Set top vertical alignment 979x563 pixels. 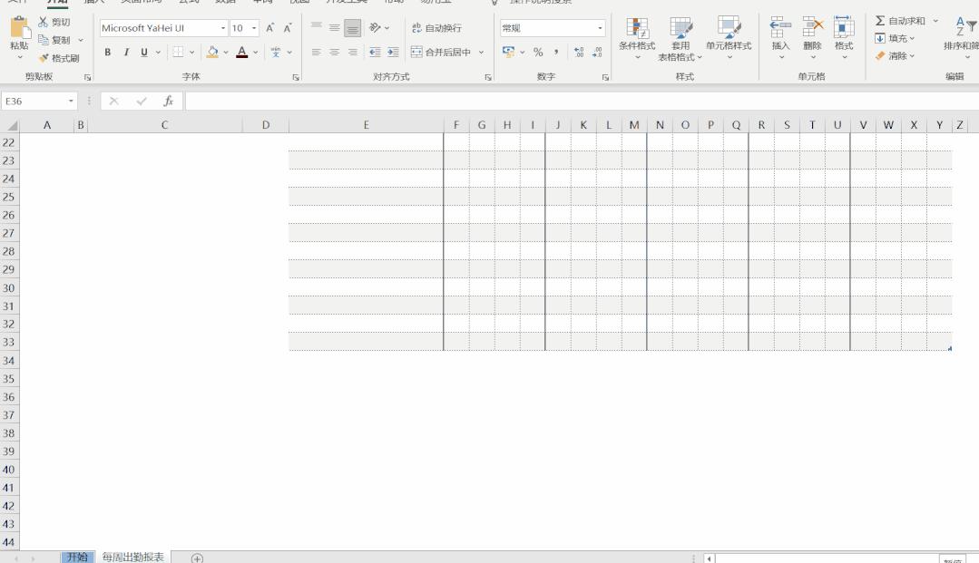(317, 27)
